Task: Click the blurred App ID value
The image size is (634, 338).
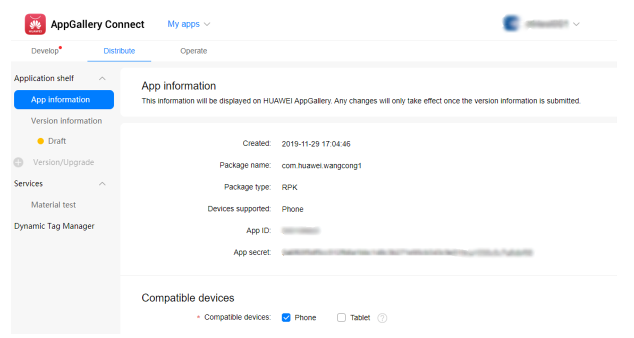Action: point(301,231)
